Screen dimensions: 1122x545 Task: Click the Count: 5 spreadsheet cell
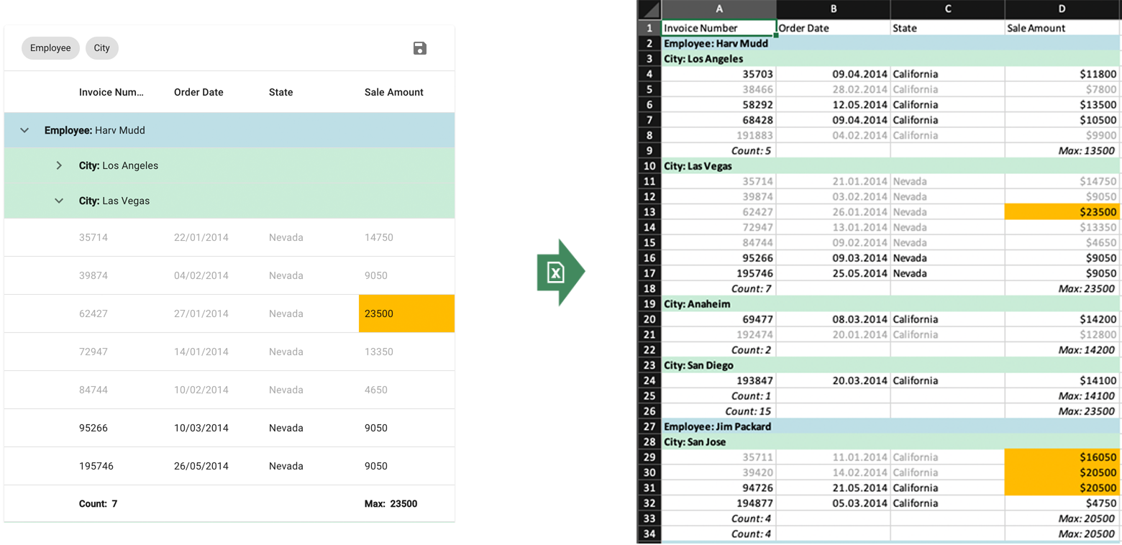tap(719, 151)
